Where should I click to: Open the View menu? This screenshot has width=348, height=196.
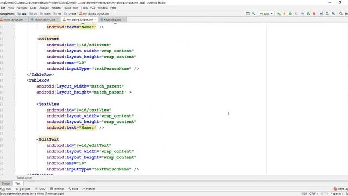[x=11, y=8]
